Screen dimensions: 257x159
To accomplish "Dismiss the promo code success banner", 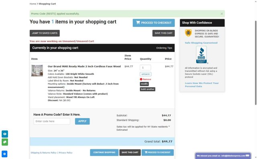I will coord(222,14).
